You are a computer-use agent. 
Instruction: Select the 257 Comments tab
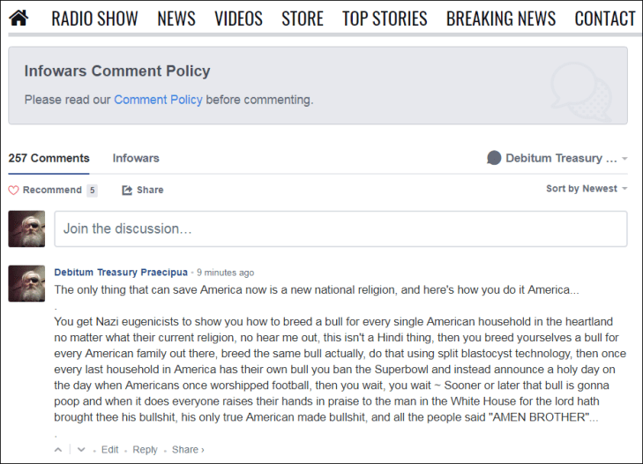(x=49, y=159)
